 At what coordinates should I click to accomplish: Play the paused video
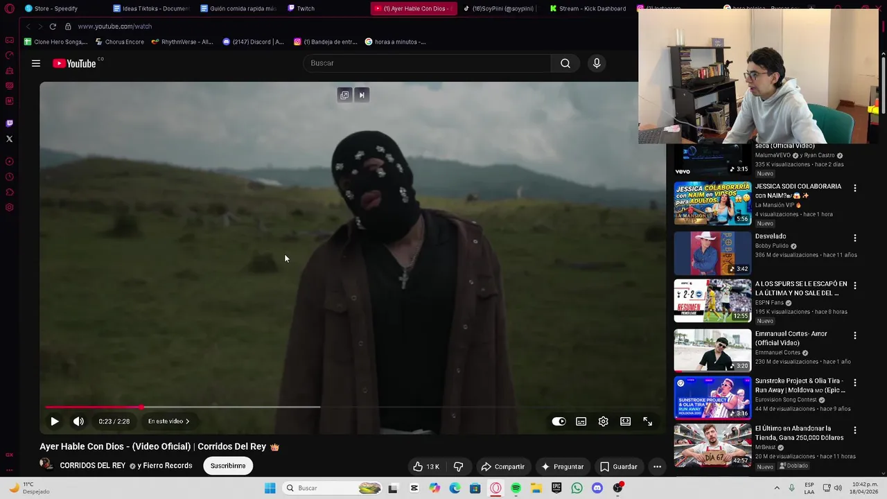[x=55, y=421]
